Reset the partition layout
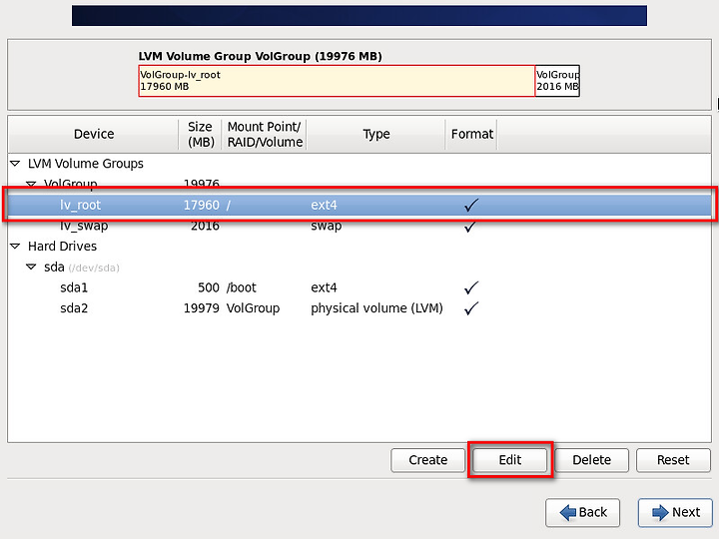This screenshot has height=539, width=719. click(673, 460)
